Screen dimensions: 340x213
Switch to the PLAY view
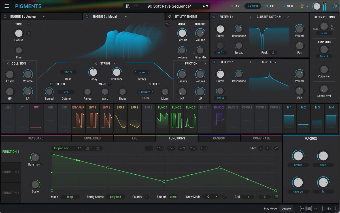pyautogui.click(x=235, y=6)
